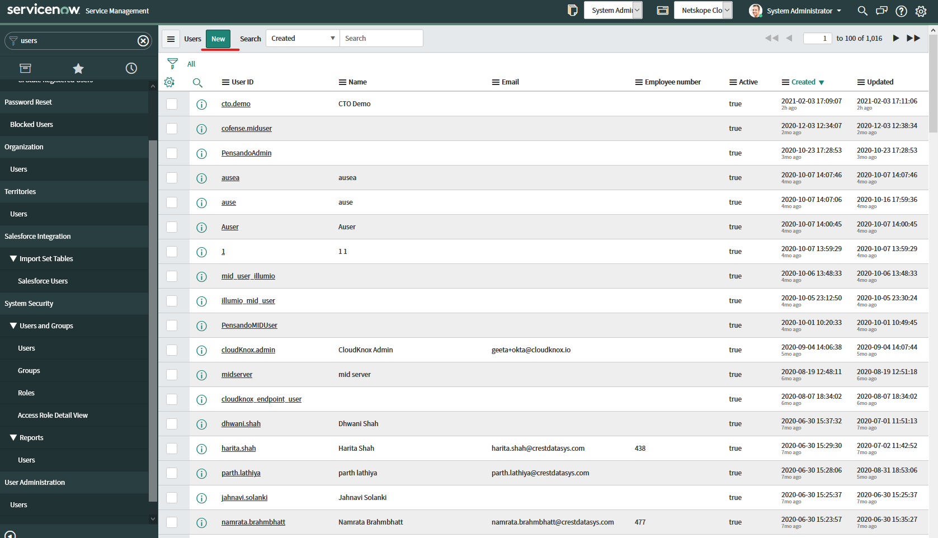
Task: Open the cloudknox_endpoint_user record
Action: pyautogui.click(x=261, y=399)
